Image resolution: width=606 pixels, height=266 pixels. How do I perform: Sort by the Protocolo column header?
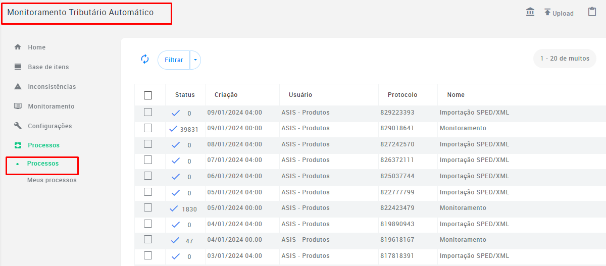402,95
